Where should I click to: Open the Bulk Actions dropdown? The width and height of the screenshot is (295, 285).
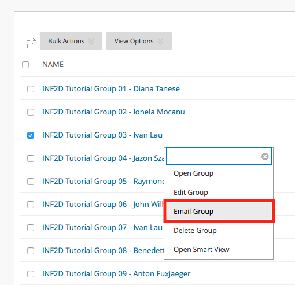(x=71, y=41)
